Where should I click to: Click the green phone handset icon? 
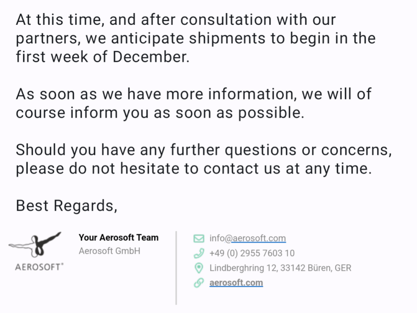pyautogui.click(x=199, y=253)
